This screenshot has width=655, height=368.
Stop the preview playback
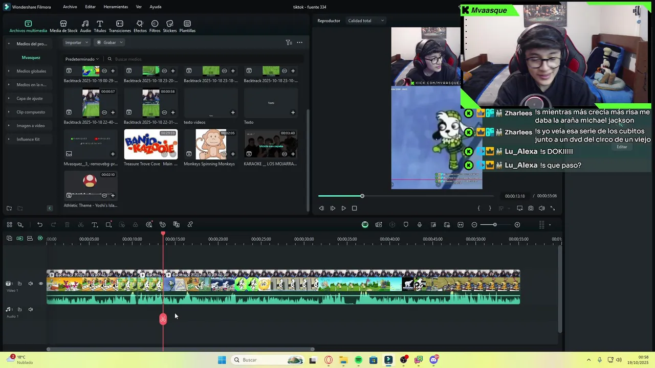tap(354, 209)
